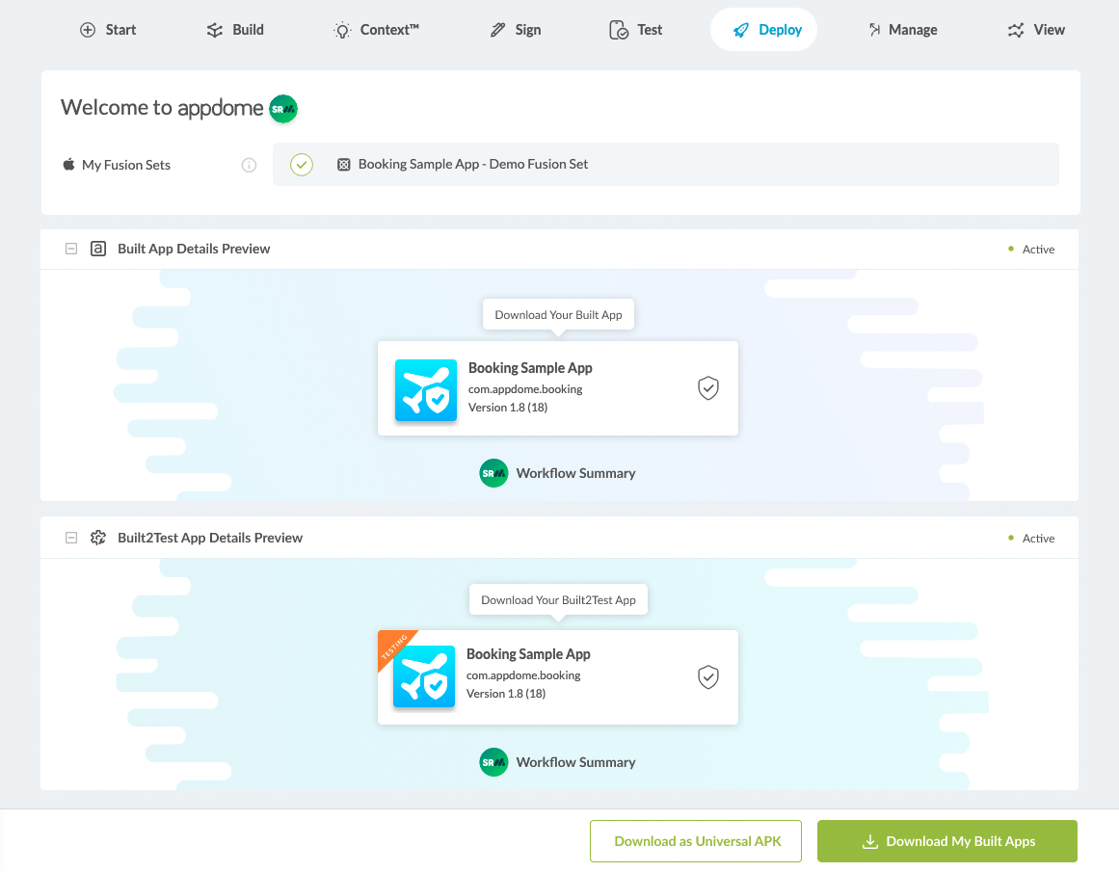The height and width of the screenshot is (872, 1119).
Task: Collapse the Built App Details Preview section
Action: pos(71,249)
